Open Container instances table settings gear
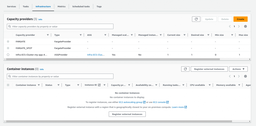The image size is (256, 126). click(245, 76)
